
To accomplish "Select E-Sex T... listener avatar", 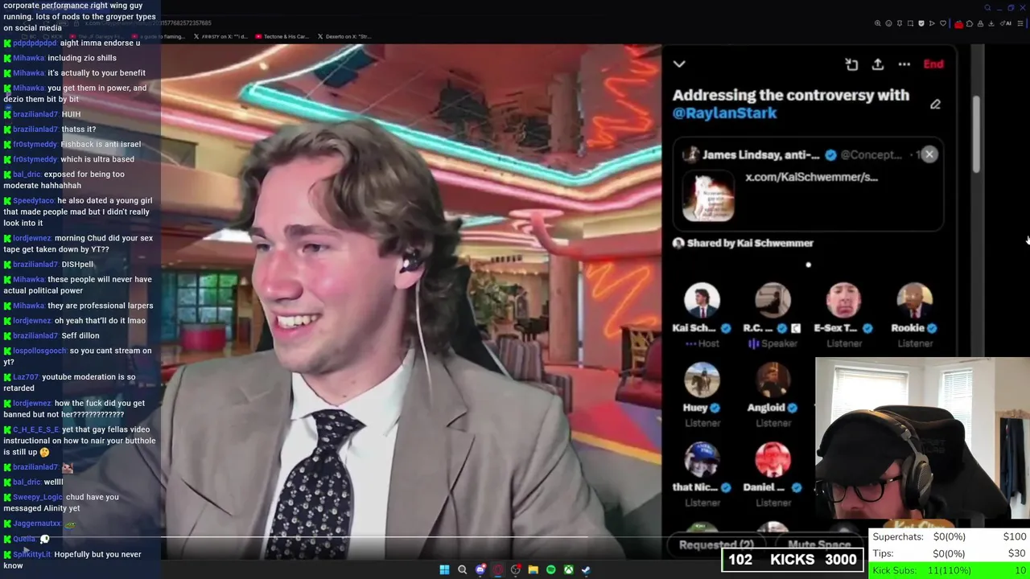I will point(843,301).
